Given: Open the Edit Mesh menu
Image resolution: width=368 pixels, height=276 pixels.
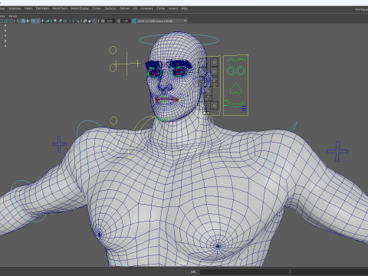Looking at the screenshot, I should 42,8.
